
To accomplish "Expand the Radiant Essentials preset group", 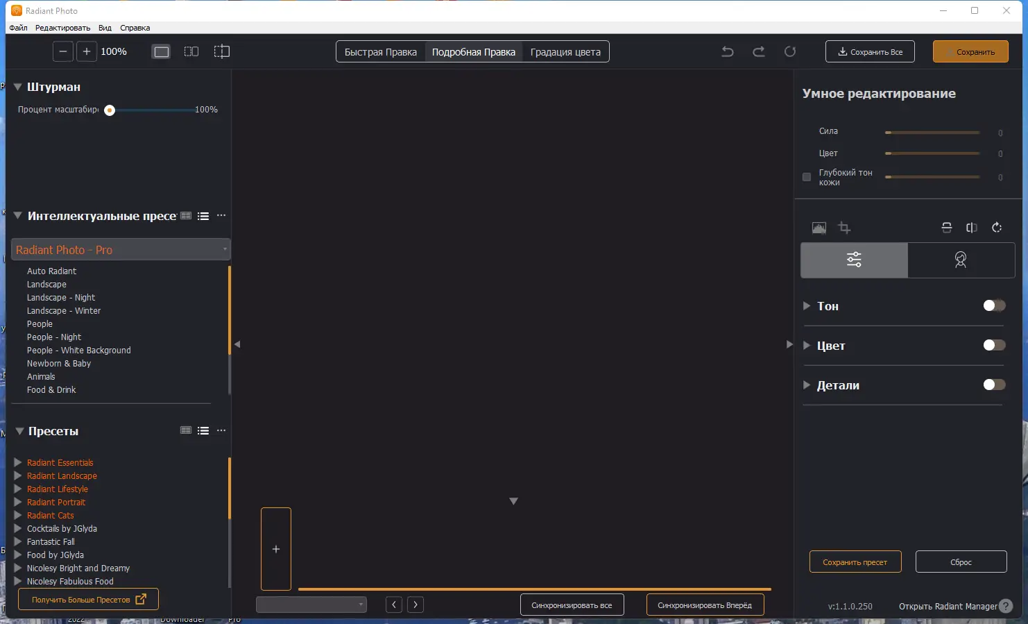I will click(18, 462).
